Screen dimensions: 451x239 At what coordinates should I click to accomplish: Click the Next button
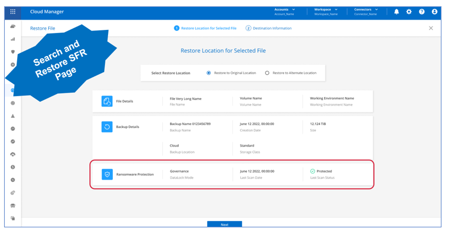(224, 225)
